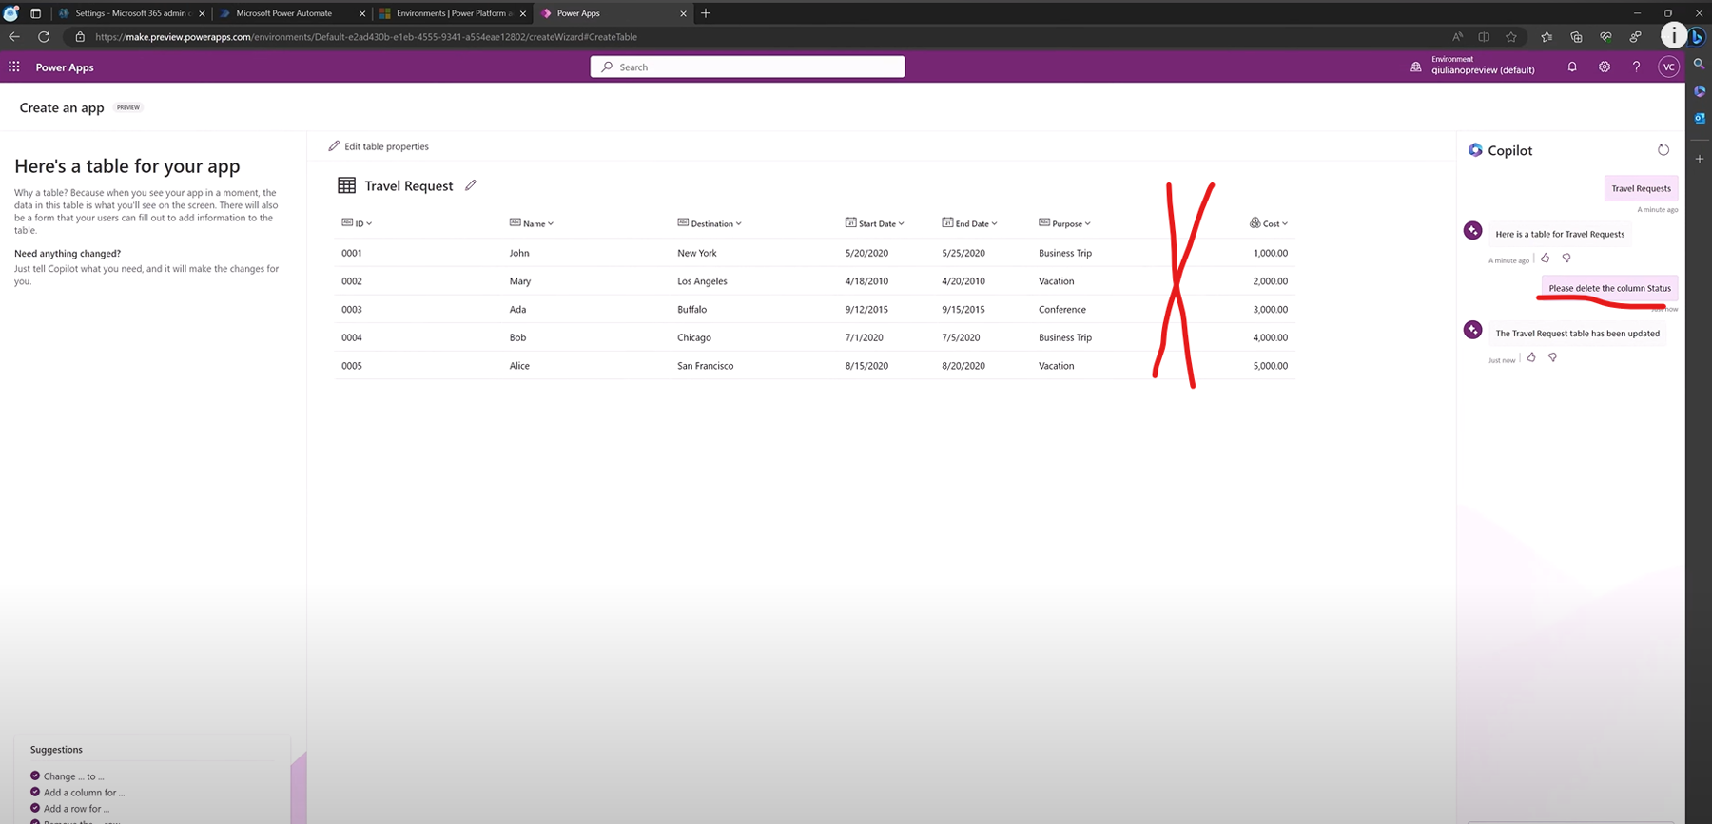Click the notifications bell icon
This screenshot has width=1712, height=824.
(x=1572, y=67)
